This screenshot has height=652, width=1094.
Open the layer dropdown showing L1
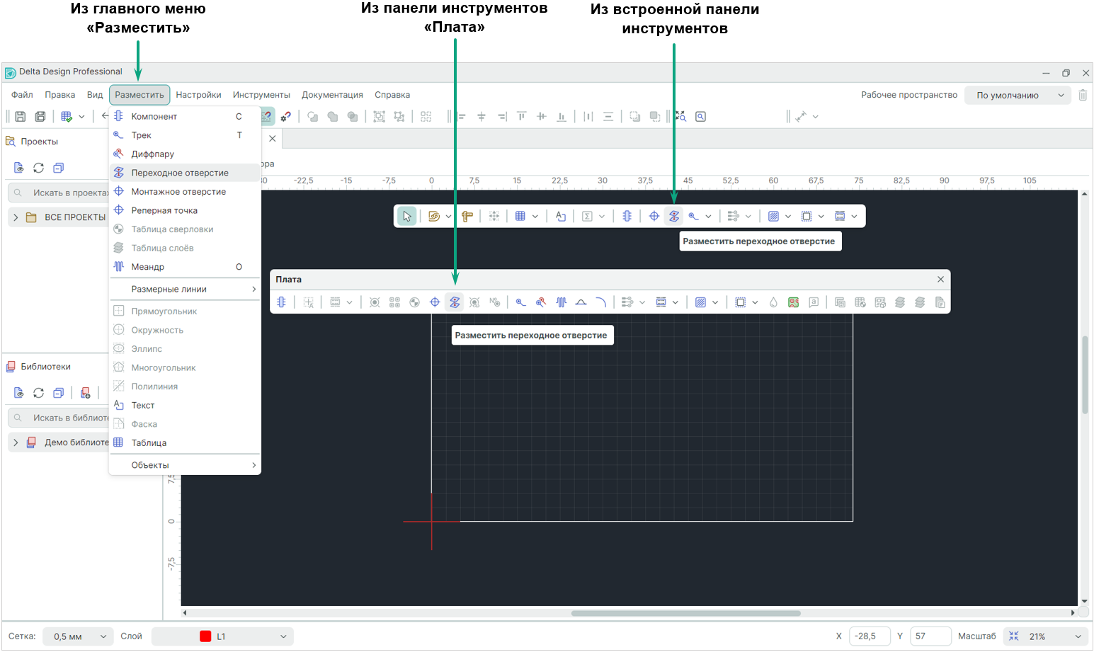point(222,636)
